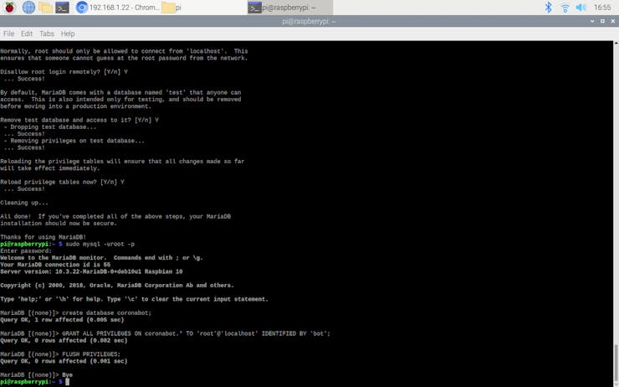
Task: Click 'Your MariaDB connection id is 55' line
Action: [55, 265]
